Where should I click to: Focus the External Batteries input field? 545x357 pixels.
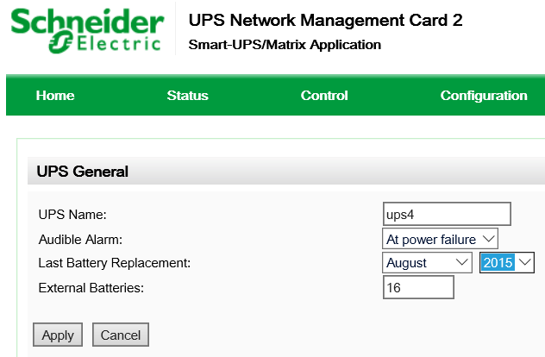coord(418,288)
